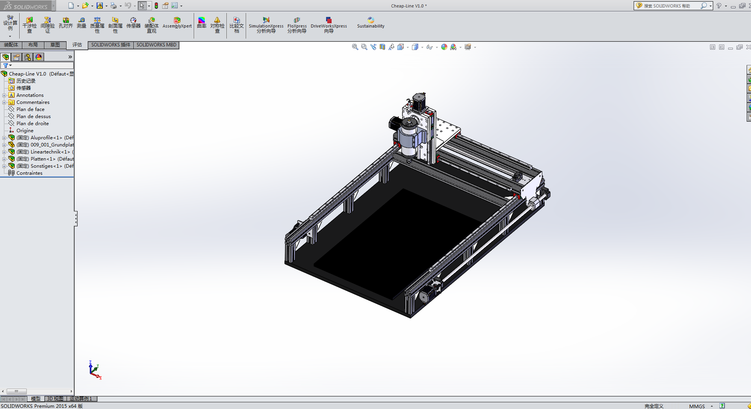Open the section view tool

(x=382, y=47)
